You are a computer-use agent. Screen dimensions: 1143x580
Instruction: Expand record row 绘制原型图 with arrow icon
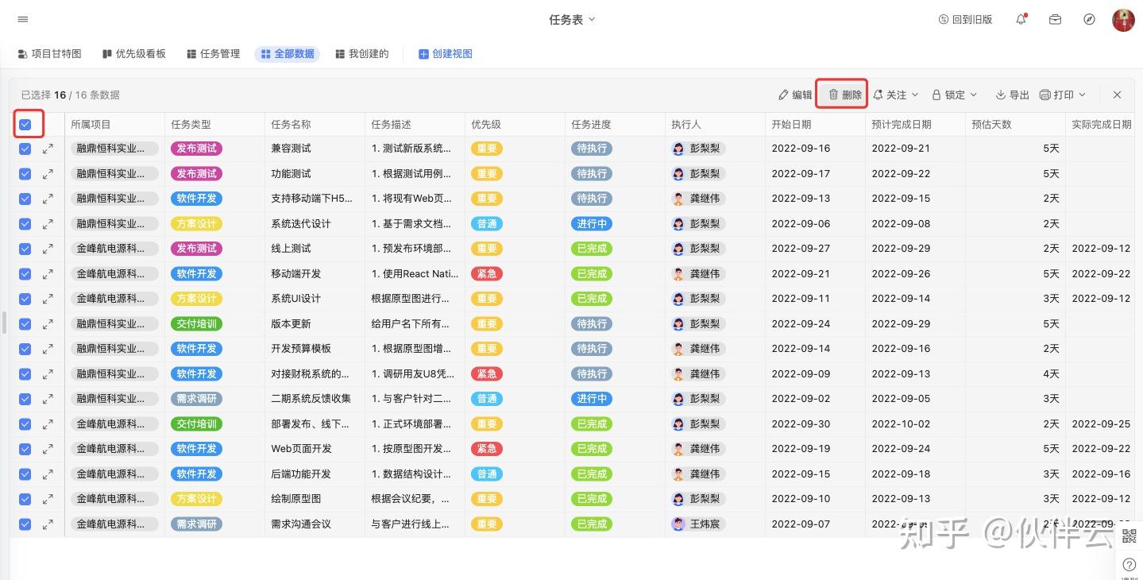tap(48, 499)
